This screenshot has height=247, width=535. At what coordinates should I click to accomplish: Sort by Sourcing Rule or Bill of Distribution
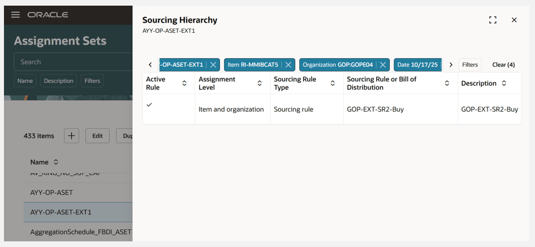[x=447, y=83]
